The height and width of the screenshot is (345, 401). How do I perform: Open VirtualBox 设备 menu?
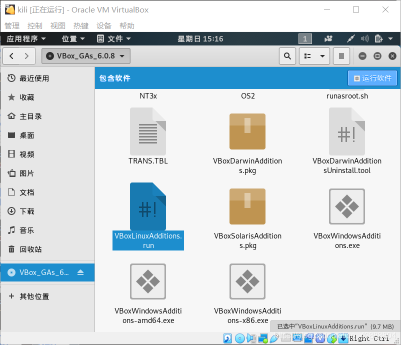pos(104,26)
